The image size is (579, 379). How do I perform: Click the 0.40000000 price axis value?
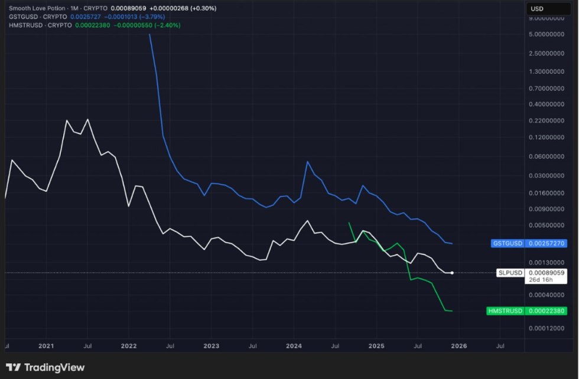click(x=547, y=104)
